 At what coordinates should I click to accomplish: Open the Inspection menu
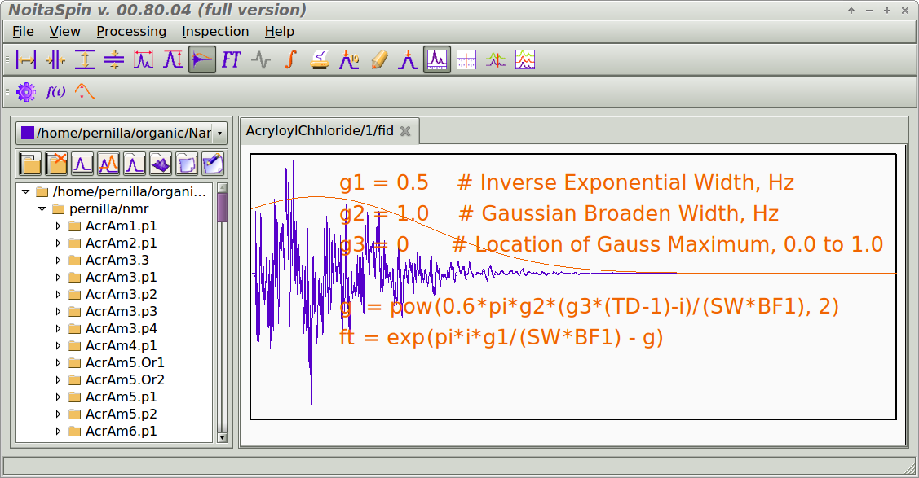point(215,32)
